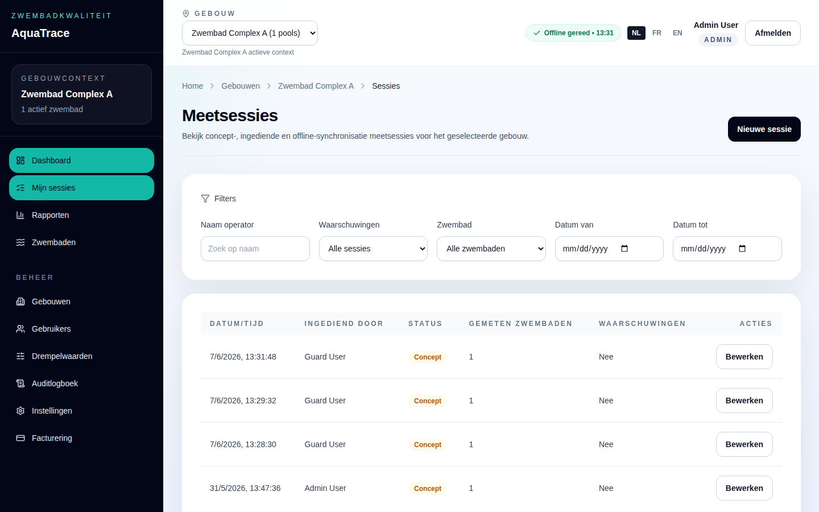Click the Instellingen gear icon
The height and width of the screenshot is (512, 819).
point(20,411)
